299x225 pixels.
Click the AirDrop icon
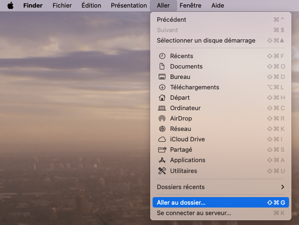(x=162, y=119)
